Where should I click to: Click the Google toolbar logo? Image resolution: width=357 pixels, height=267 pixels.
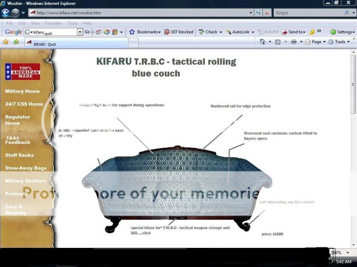13,32
